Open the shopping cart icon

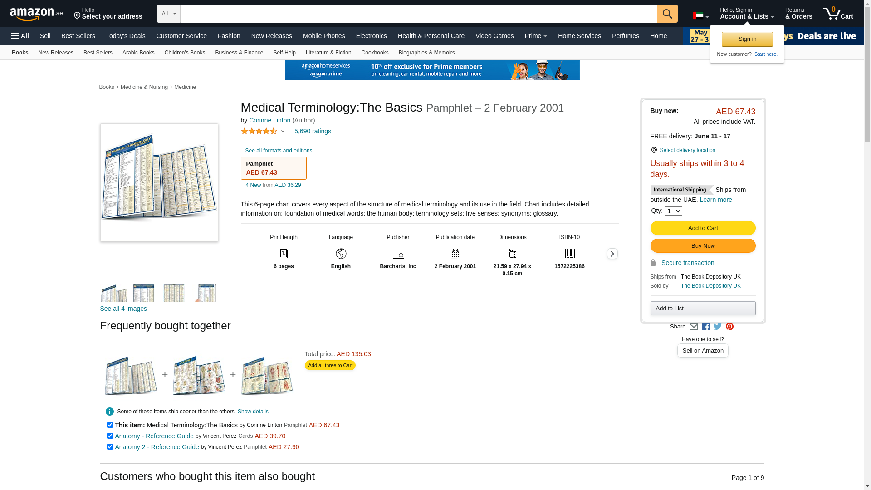(x=838, y=14)
